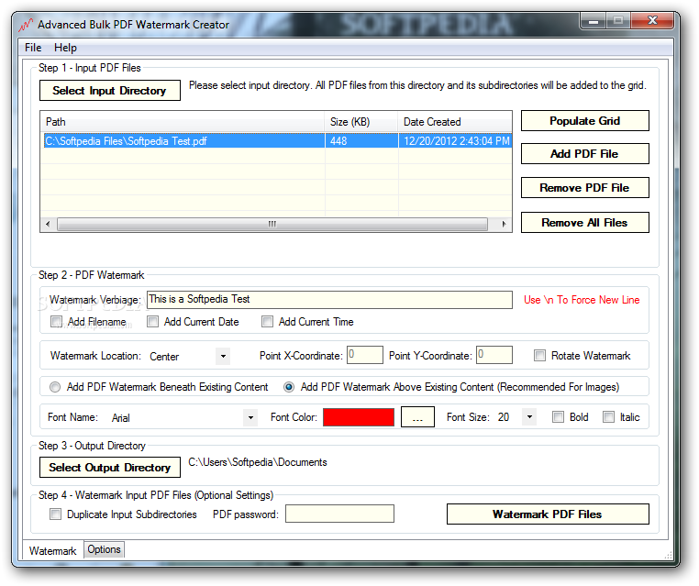Click the C:\Users\Softpedia\Documents output path

tap(257, 462)
